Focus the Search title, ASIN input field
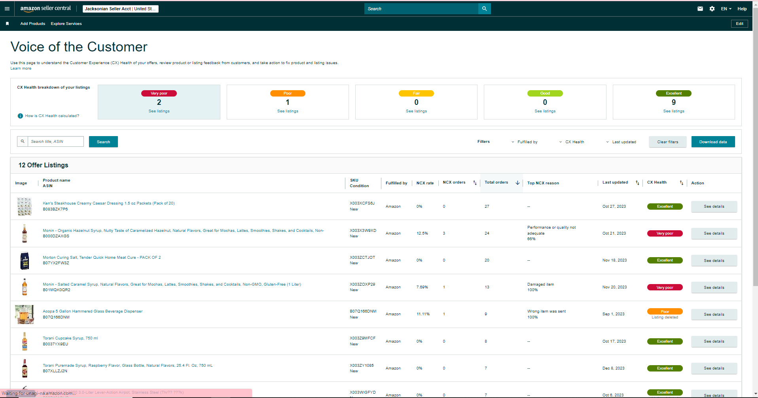The image size is (758, 398). [x=56, y=141]
